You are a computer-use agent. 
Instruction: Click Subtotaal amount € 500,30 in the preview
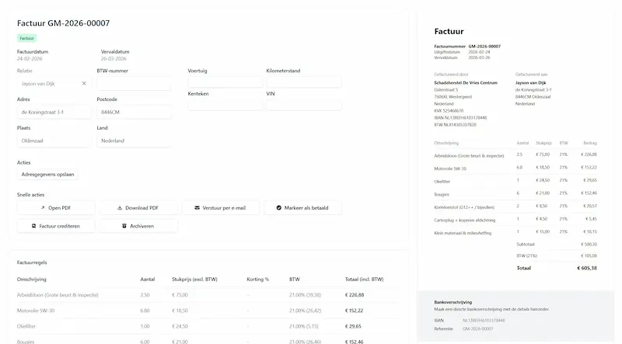pyautogui.click(x=589, y=245)
